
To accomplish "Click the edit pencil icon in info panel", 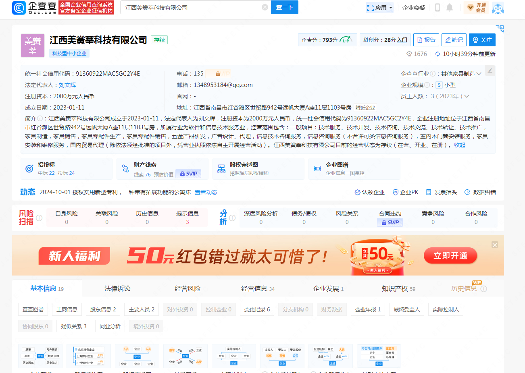I will 490,71.
